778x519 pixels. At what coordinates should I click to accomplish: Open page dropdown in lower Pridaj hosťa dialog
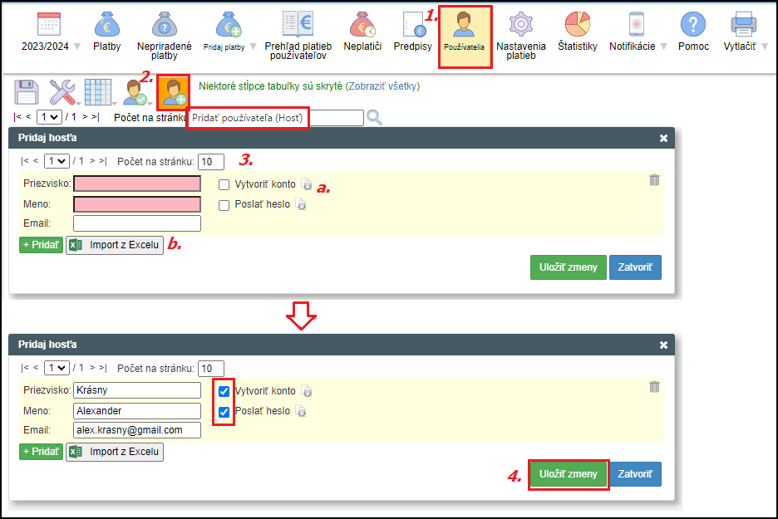point(57,368)
